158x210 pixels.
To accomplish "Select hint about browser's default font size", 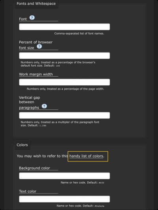I will click(58, 64).
